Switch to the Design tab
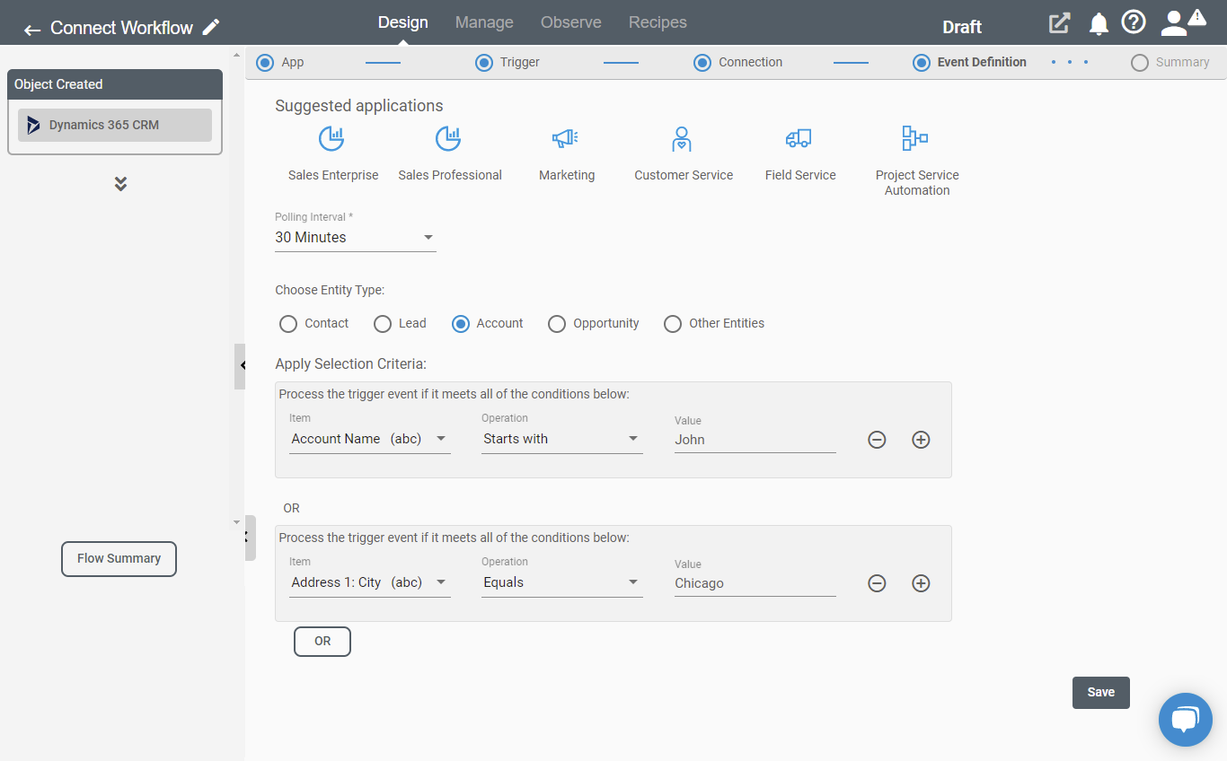1227x761 pixels. [x=402, y=22]
